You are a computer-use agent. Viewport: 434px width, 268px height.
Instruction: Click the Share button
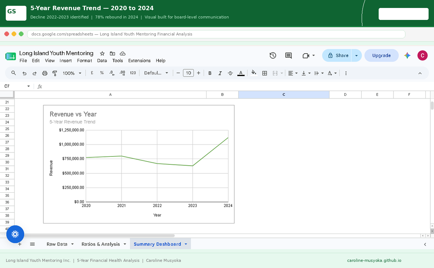point(337,55)
